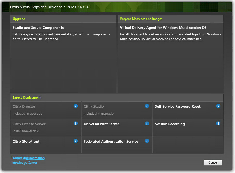Install Virtual Delivery Agent for Windows Multi-session OS
This screenshot has width=235, height=173.
click(x=171, y=58)
